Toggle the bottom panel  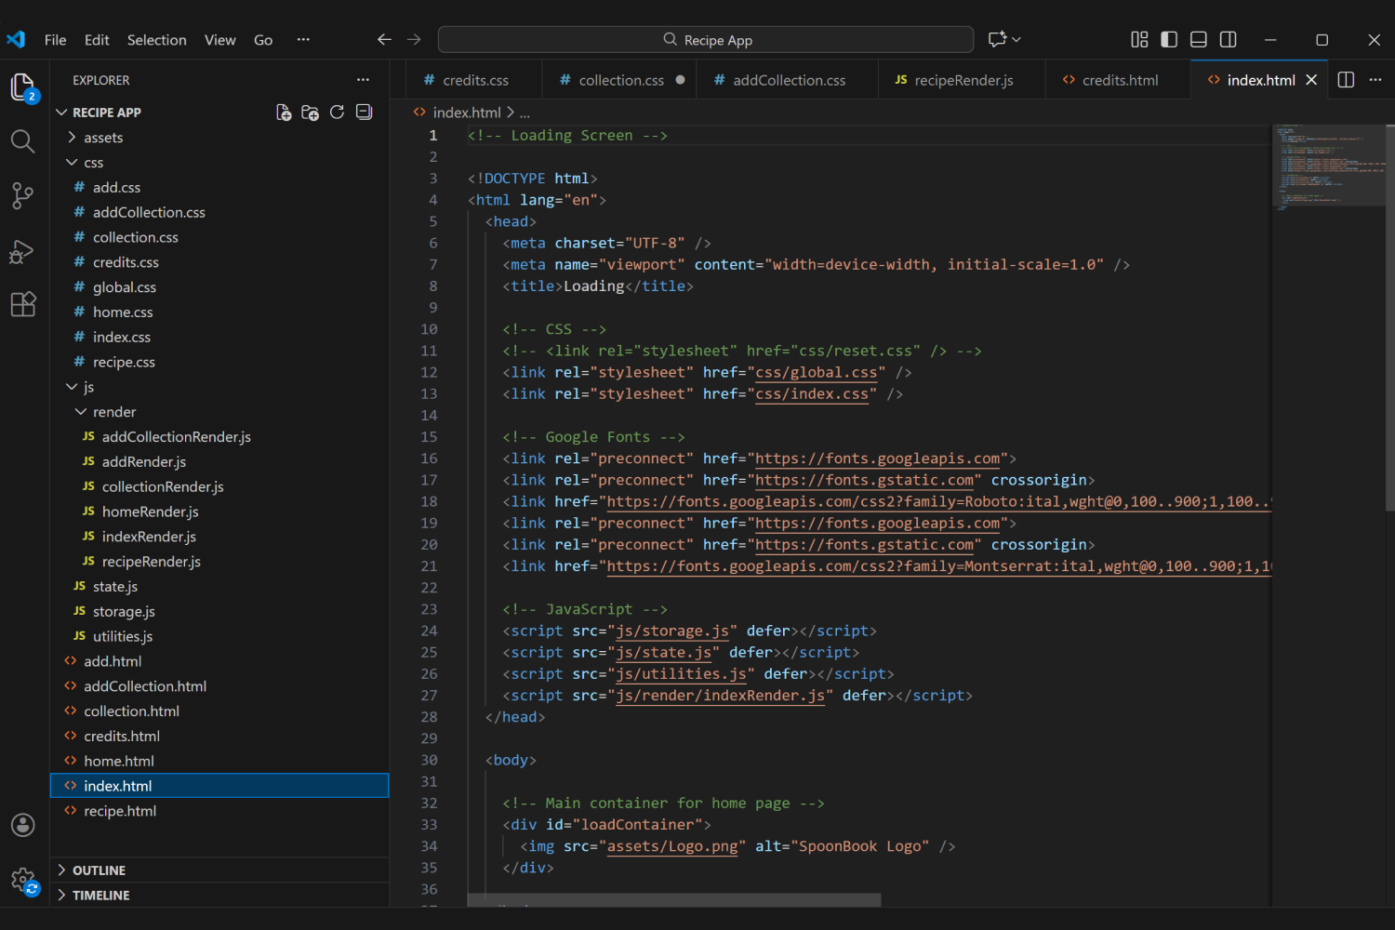pyautogui.click(x=1199, y=40)
